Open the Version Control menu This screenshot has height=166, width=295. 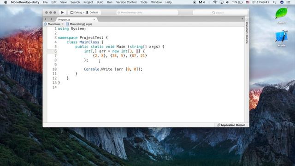[126, 2]
